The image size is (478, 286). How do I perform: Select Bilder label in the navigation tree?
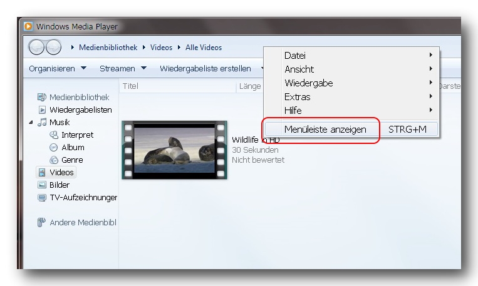click(x=60, y=185)
